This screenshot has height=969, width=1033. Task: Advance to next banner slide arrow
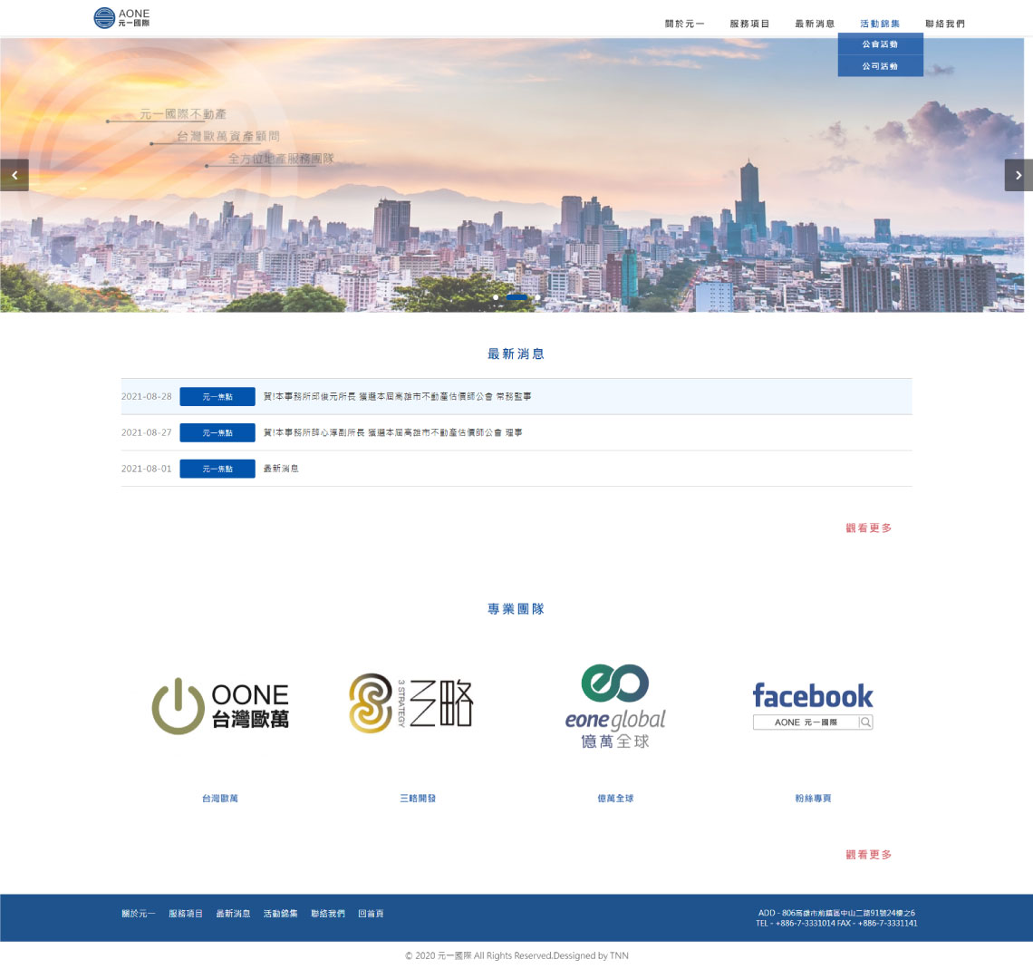point(1018,175)
